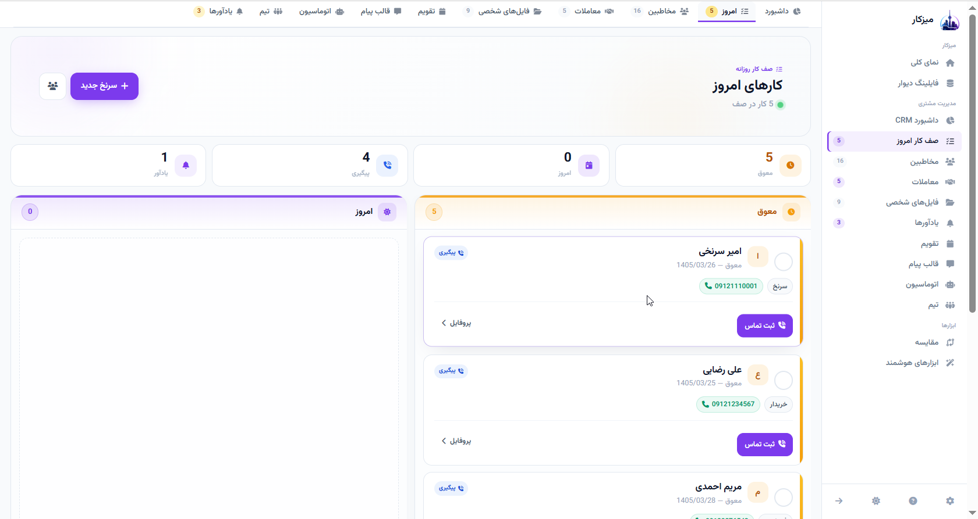Go to the فایل‌های شخصی top tab
978x519 pixels.
coord(502,11)
